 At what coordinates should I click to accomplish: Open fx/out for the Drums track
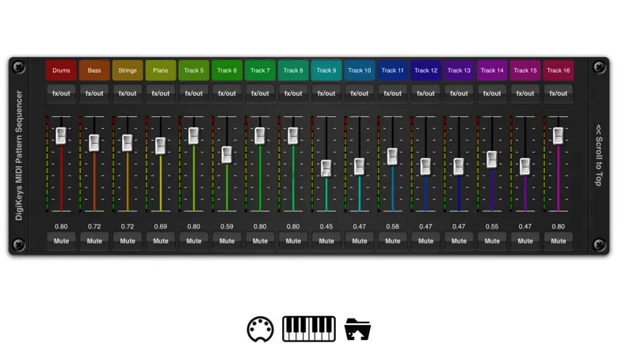pos(61,93)
